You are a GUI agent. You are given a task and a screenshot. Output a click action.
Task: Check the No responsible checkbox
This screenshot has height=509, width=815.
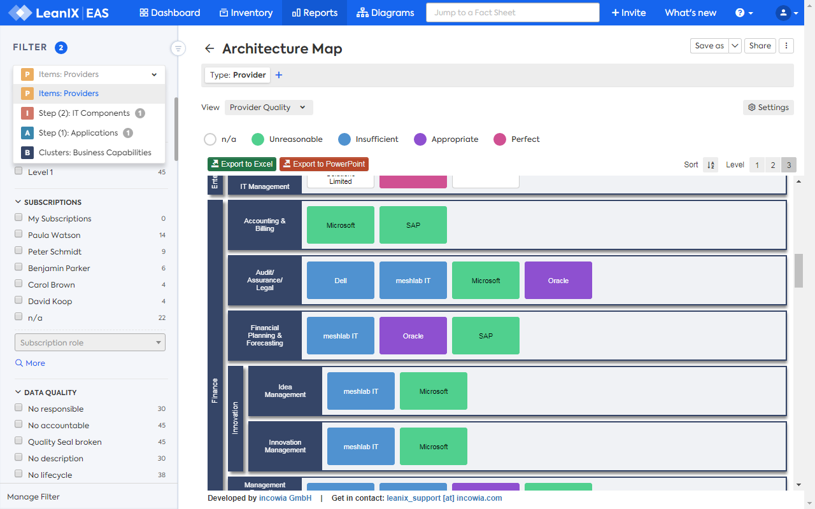point(18,408)
